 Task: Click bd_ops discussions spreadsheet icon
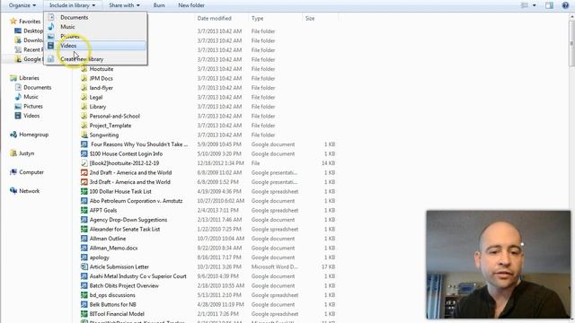click(84, 295)
